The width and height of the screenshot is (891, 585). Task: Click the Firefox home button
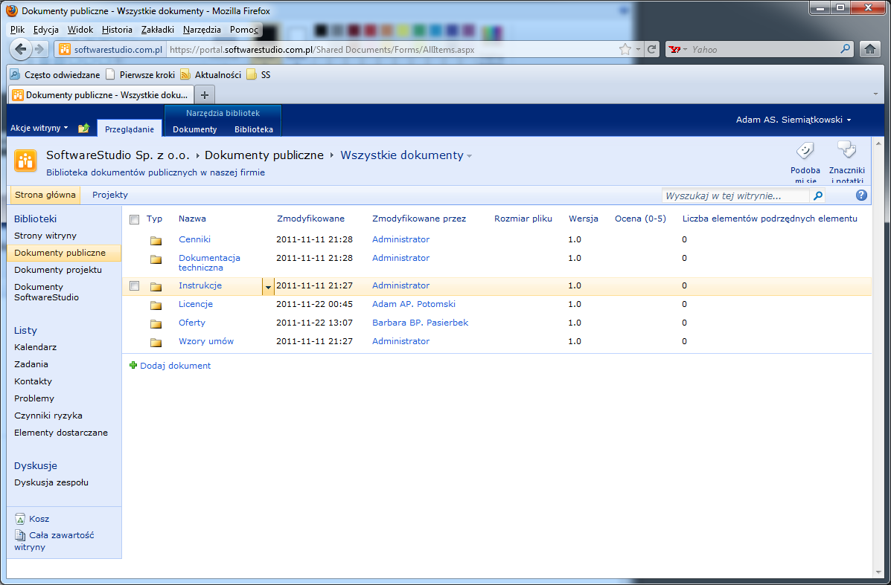[869, 49]
